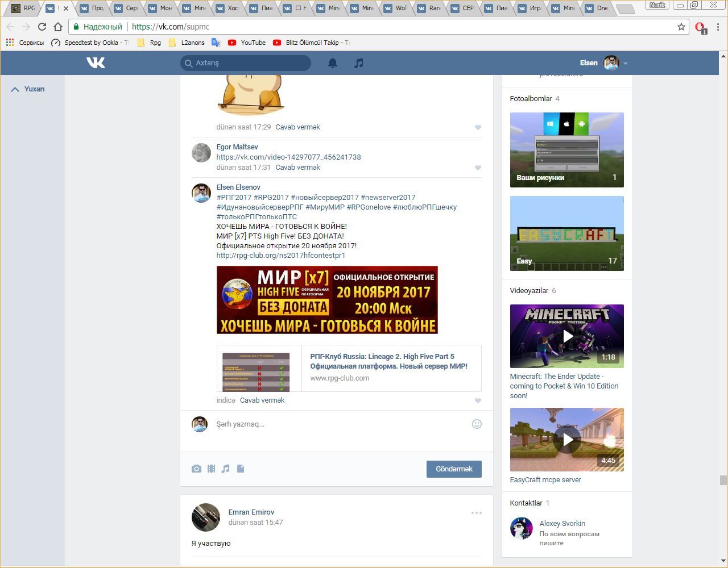Click the browser Back arrow
Viewport: 728px width, 568px height.
coord(10,27)
